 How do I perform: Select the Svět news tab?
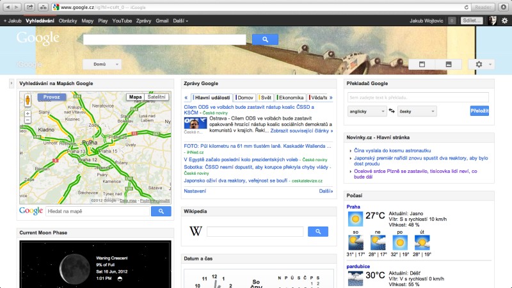[x=265, y=98]
